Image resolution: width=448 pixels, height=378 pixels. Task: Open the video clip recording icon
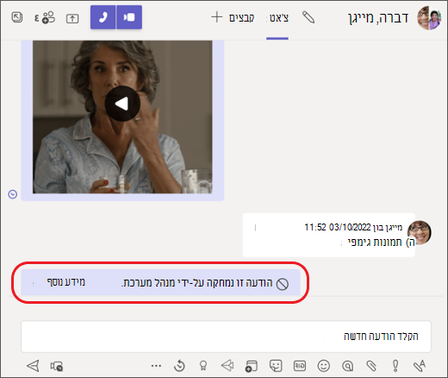click(x=57, y=366)
